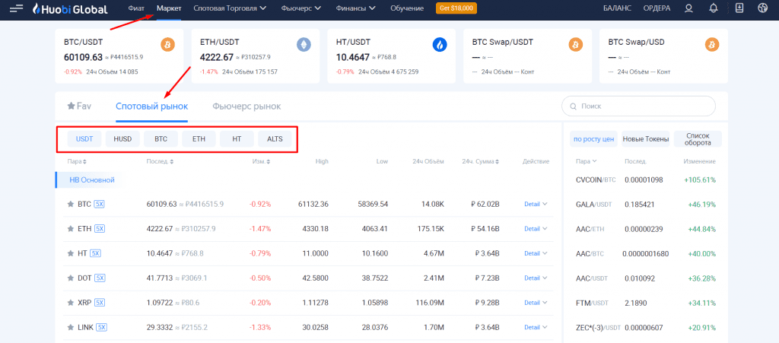779x343 pixels.
Task: Click the Bitcoin icon in BTC Swap/USDT card
Action: coord(576,45)
